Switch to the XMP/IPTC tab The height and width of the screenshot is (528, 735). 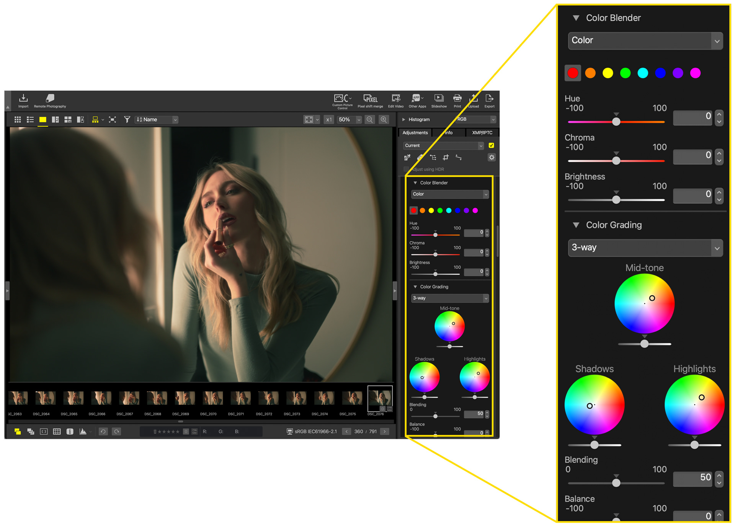tap(482, 133)
